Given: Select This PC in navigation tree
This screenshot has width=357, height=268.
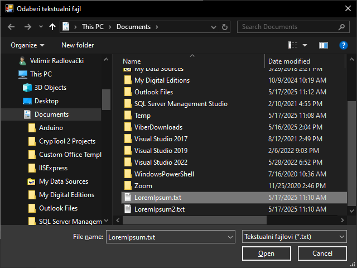Looking at the screenshot, I should pos(41,74).
